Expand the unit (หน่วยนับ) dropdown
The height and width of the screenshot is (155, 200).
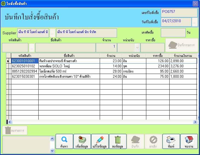click(137, 48)
